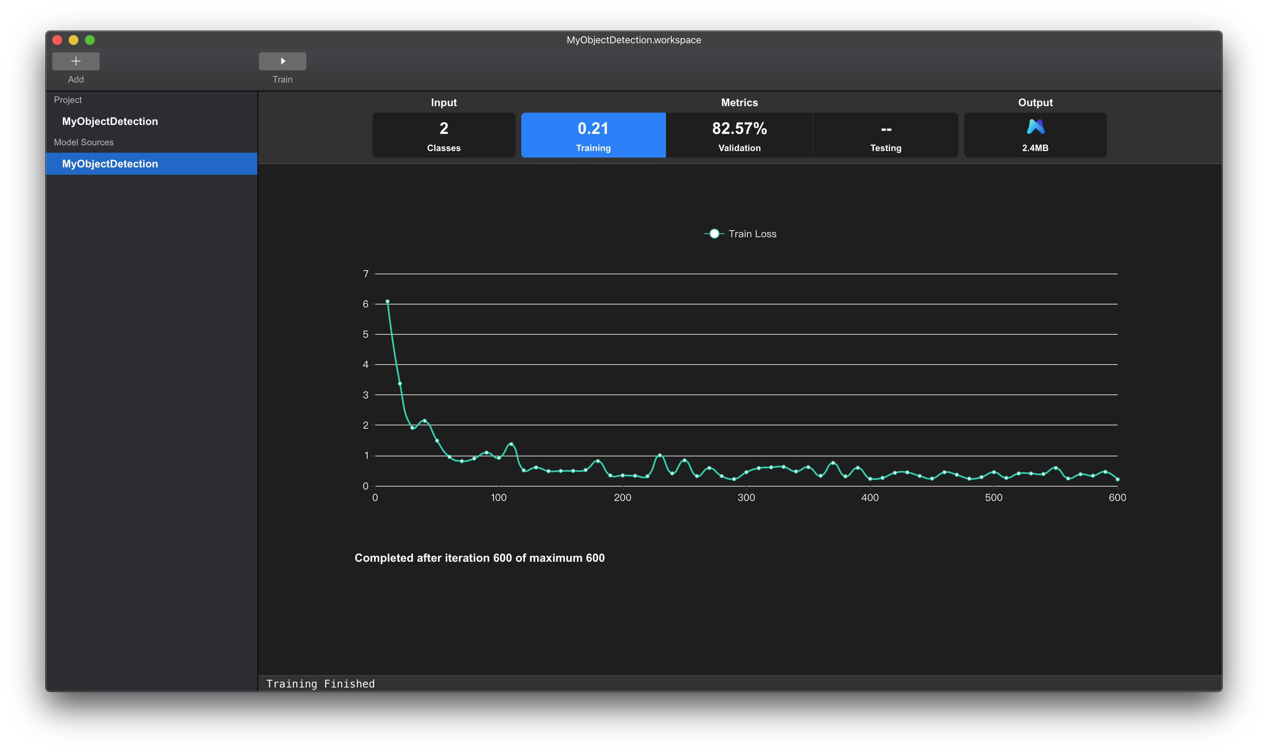Screen dimensions: 1268x752
Task: Click the Project section header
Action: pos(68,100)
